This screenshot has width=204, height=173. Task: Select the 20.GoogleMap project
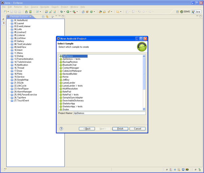(x=21, y=80)
